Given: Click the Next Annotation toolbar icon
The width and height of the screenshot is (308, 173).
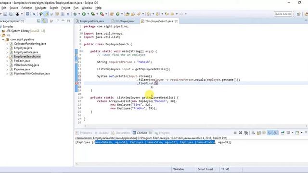Looking at the screenshot, I should 149,14.
